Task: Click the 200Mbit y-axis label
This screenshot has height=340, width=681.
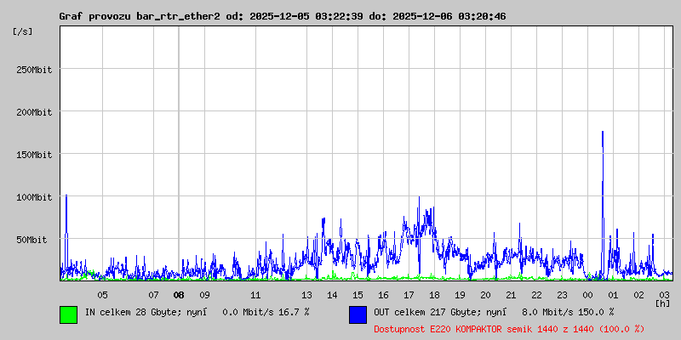Action: 34,112
